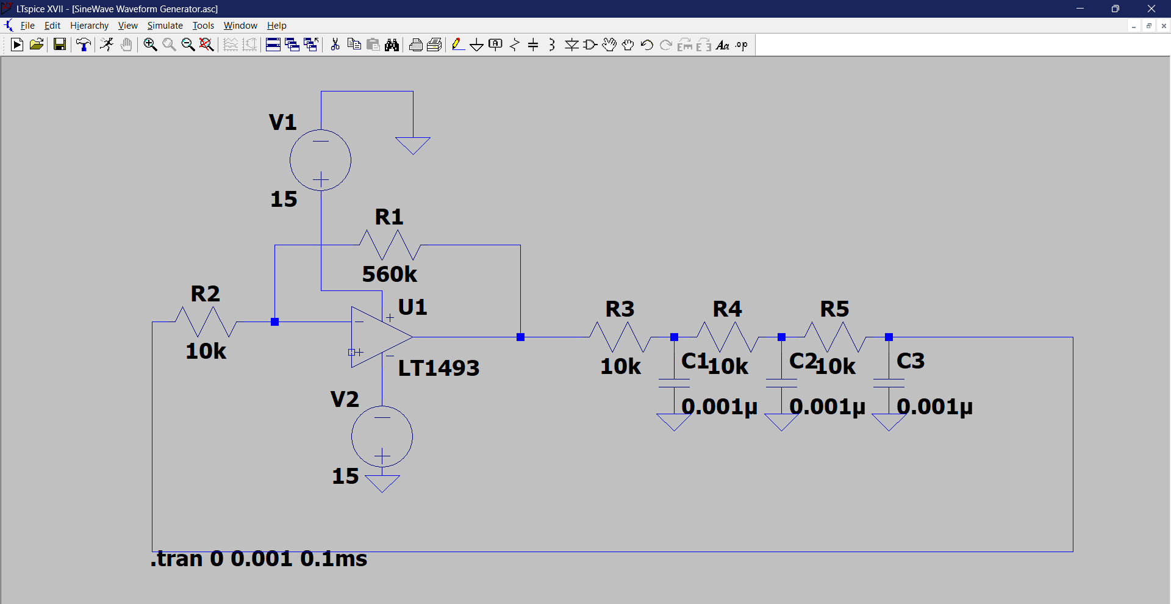Click the Pan magnifier icon
The width and height of the screenshot is (1171, 604).
[x=169, y=45]
